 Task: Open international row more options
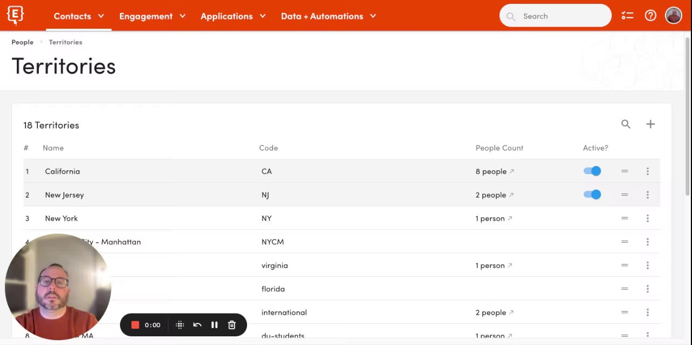click(647, 313)
